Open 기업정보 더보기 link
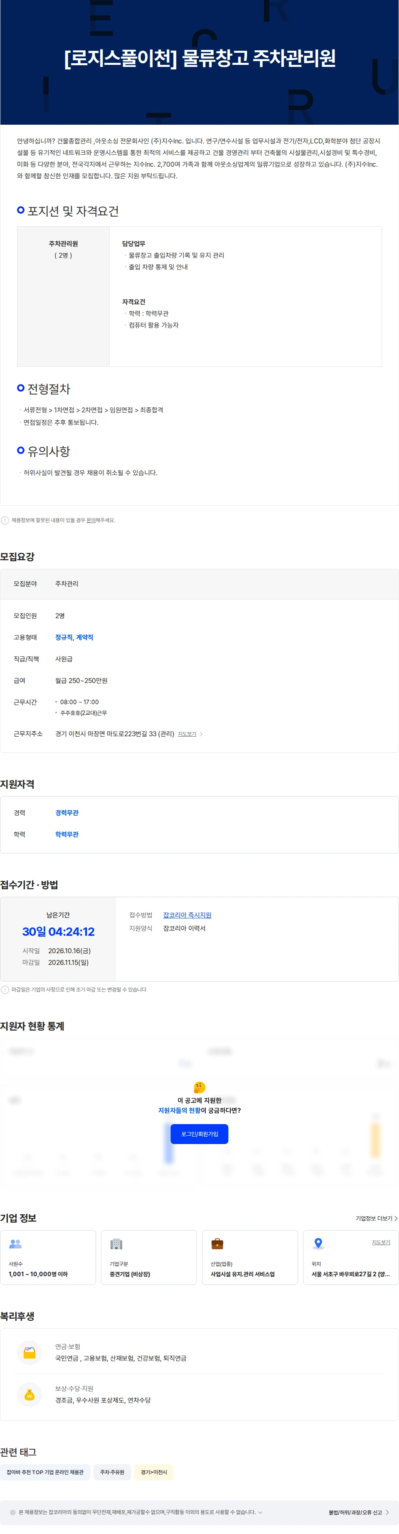399x1534 pixels. click(377, 1218)
